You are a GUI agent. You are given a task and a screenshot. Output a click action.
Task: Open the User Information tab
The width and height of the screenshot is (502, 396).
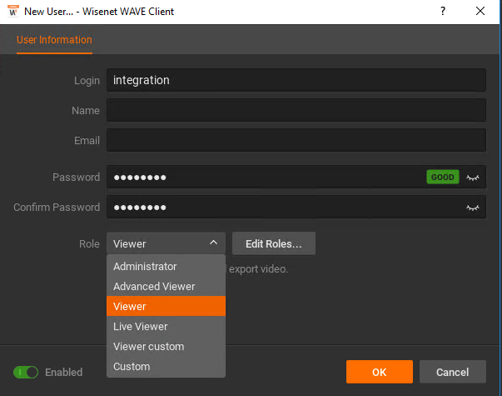54,40
